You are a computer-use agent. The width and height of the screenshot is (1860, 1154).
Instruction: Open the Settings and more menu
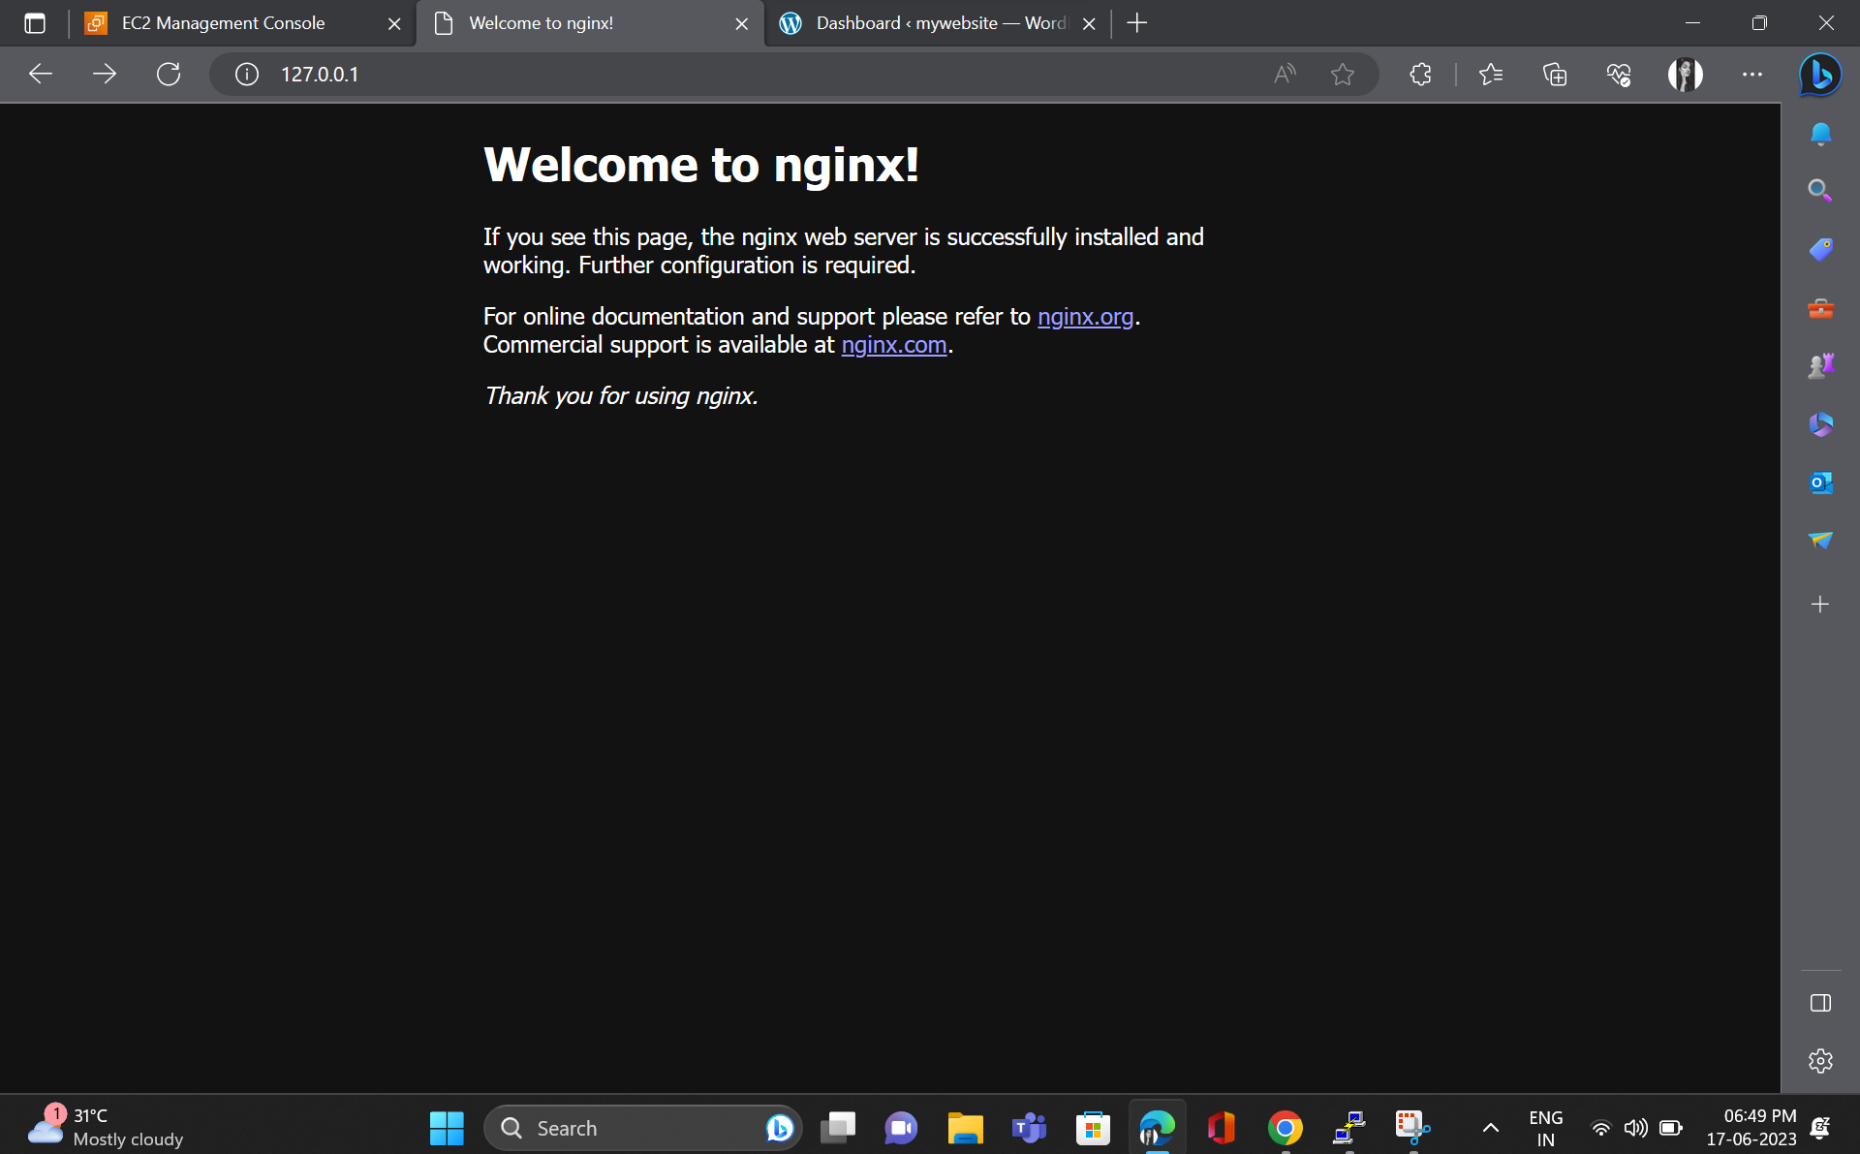(x=1751, y=74)
